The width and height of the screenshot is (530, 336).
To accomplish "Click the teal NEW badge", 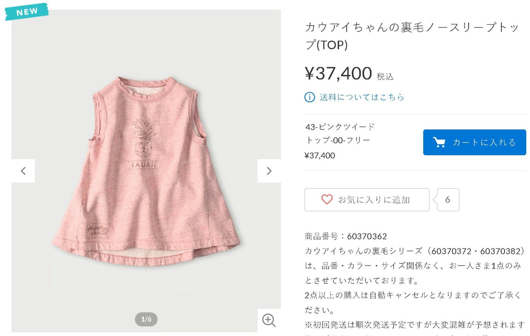I will (x=26, y=12).
